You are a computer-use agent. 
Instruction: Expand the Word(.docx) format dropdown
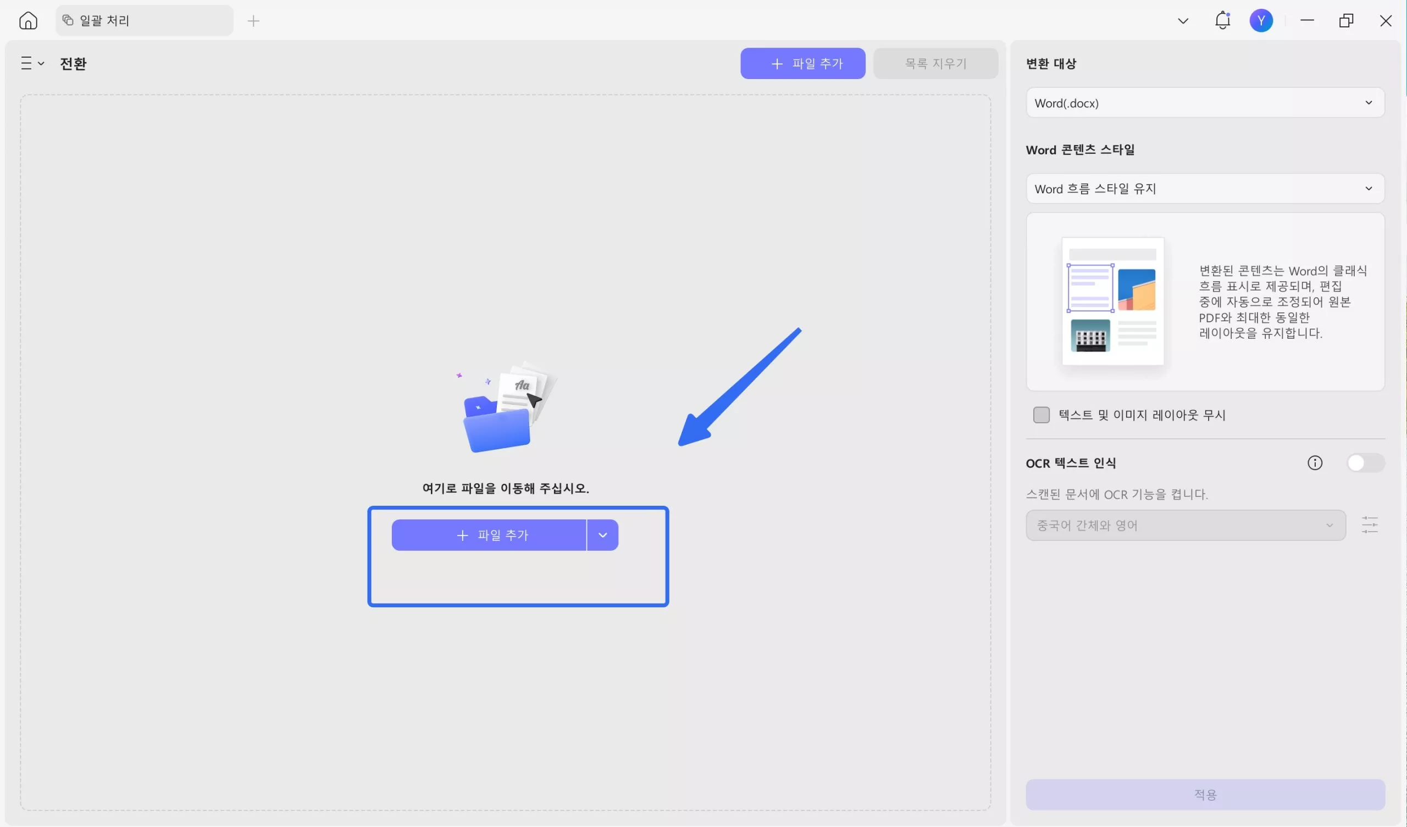[x=1205, y=103]
